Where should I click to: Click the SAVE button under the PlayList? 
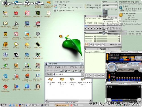click(103, 75)
